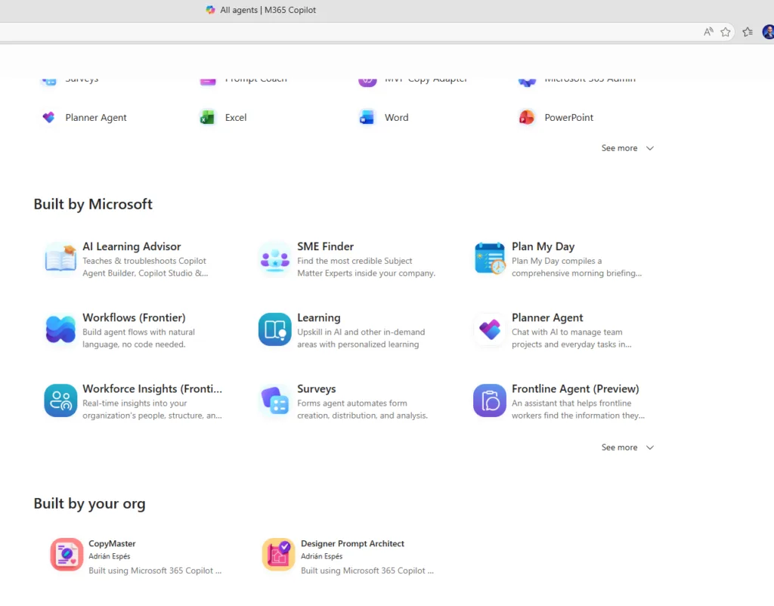Open the Workforce Insights (Fronti... title
Image resolution: width=774 pixels, height=606 pixels.
[x=152, y=388]
